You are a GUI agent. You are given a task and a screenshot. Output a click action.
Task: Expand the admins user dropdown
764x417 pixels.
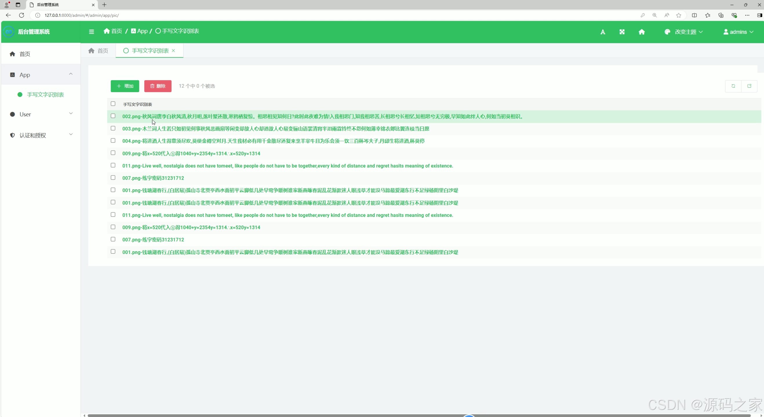click(x=738, y=32)
